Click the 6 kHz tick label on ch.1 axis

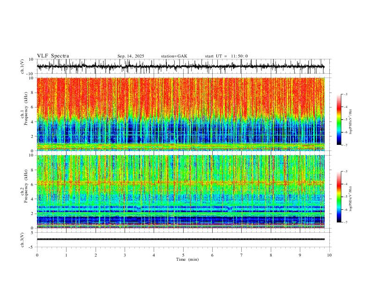(33, 107)
